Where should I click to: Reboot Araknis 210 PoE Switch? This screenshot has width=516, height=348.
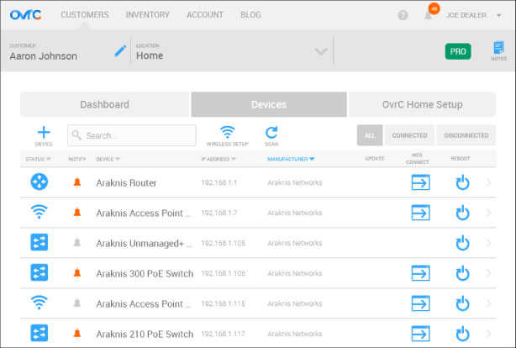click(x=462, y=335)
